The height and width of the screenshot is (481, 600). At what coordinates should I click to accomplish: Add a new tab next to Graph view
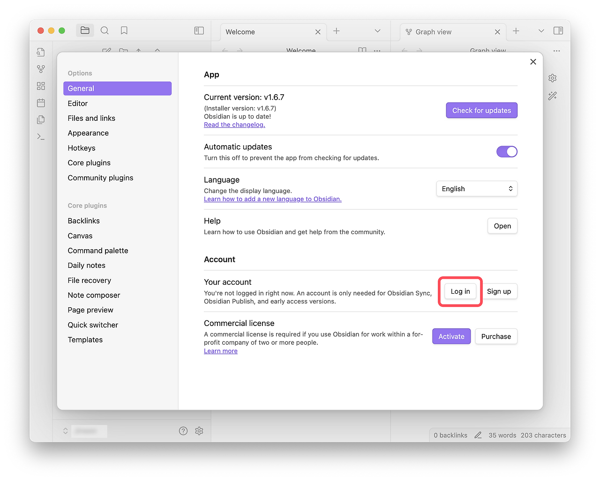point(516,31)
